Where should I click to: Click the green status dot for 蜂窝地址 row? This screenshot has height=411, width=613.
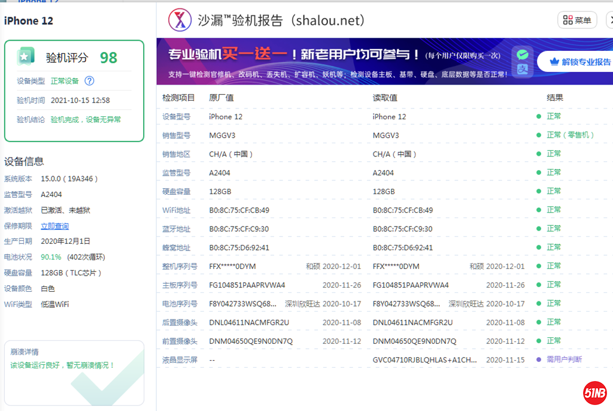[539, 247]
